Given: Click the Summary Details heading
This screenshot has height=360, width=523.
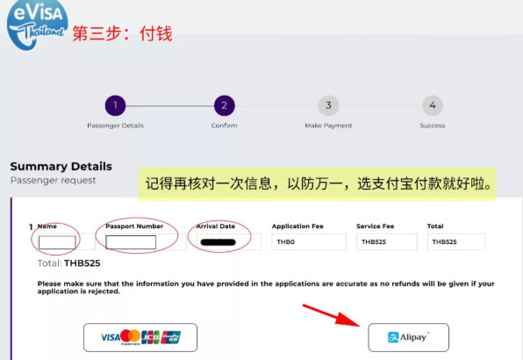Looking at the screenshot, I should 61,167.
